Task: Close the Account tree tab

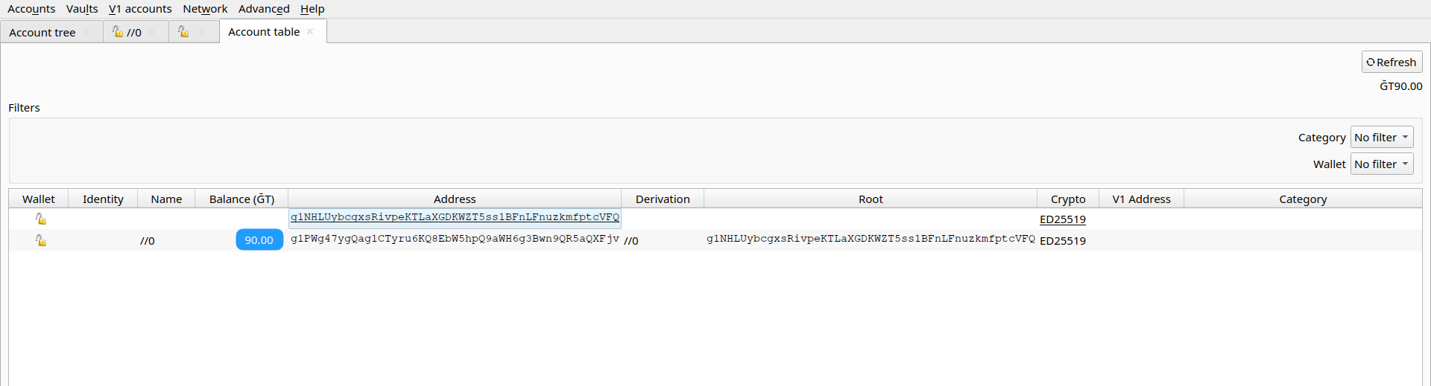Action: click(x=86, y=32)
